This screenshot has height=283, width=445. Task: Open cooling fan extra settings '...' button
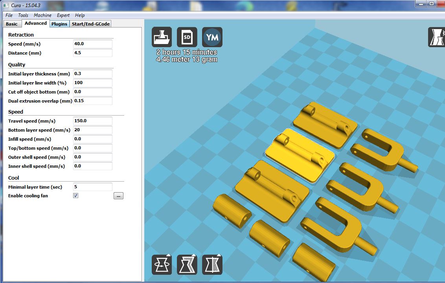tap(118, 196)
